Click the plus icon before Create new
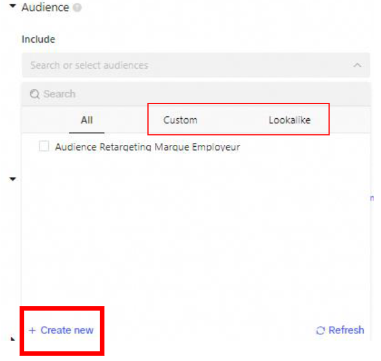This screenshot has width=381, height=361. pos(32,331)
